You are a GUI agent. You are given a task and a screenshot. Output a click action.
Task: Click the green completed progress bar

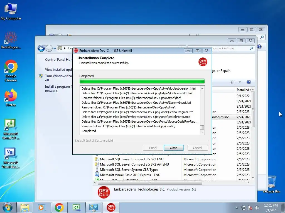pyautogui.click(x=142, y=81)
